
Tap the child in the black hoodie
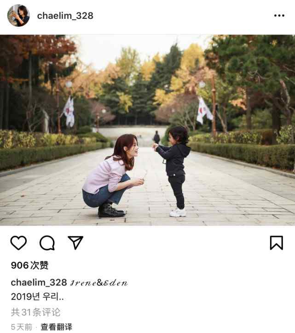[x=173, y=171]
